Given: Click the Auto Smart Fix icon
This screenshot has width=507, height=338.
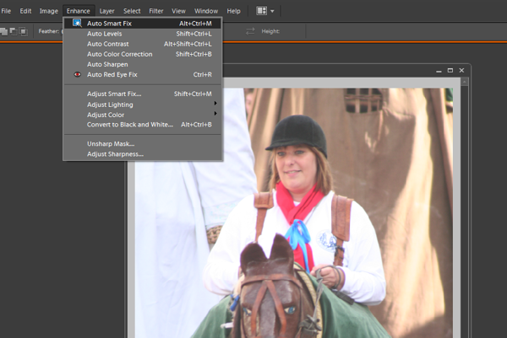Looking at the screenshot, I should (77, 24).
